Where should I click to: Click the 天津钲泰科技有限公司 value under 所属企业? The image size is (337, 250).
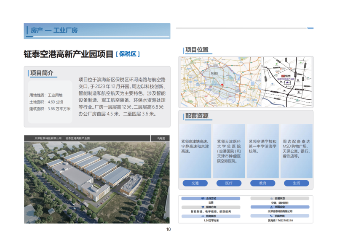coord(280,212)
